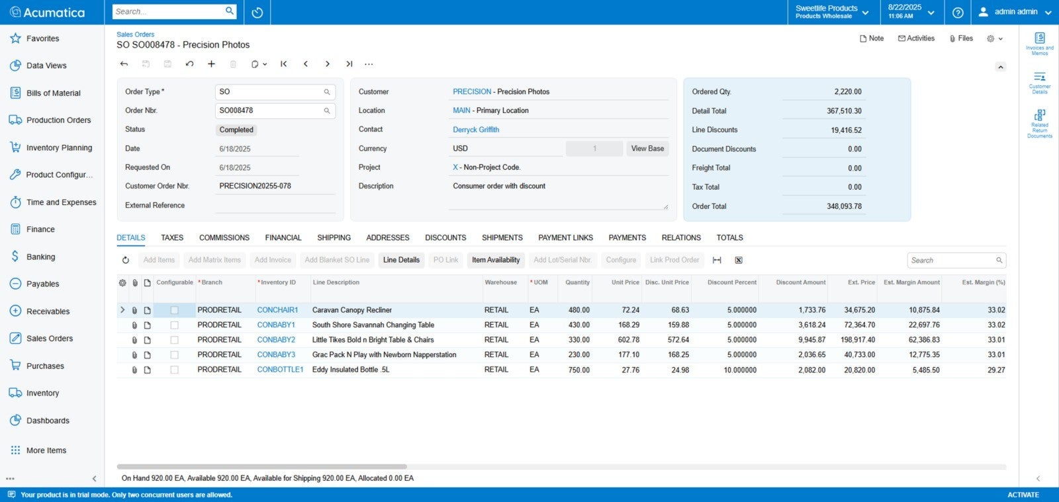Click the Line Details button

coord(401,260)
